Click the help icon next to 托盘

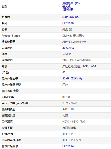(70, 29)
